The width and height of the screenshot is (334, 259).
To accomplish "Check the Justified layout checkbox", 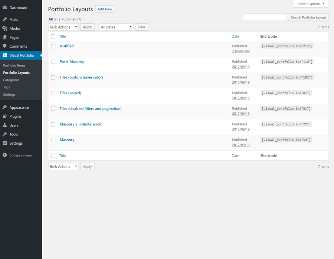I will pos(53,46).
